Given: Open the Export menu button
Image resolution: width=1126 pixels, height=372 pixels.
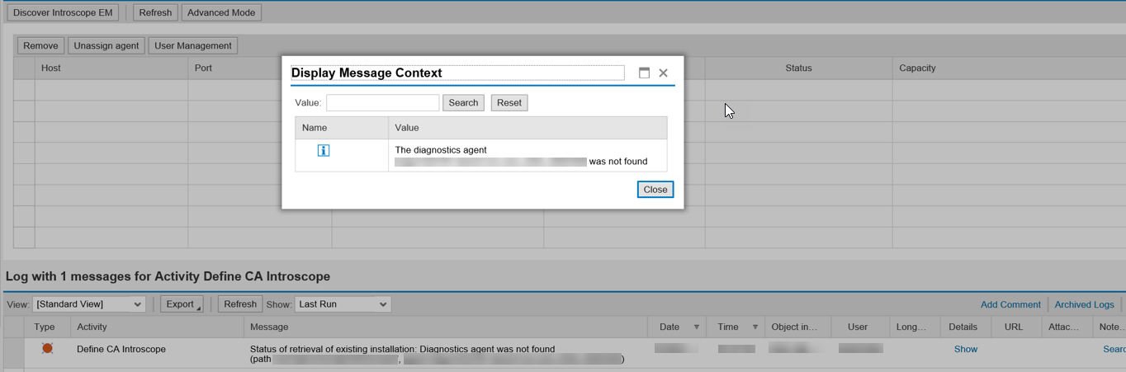Looking at the screenshot, I should click(x=182, y=304).
